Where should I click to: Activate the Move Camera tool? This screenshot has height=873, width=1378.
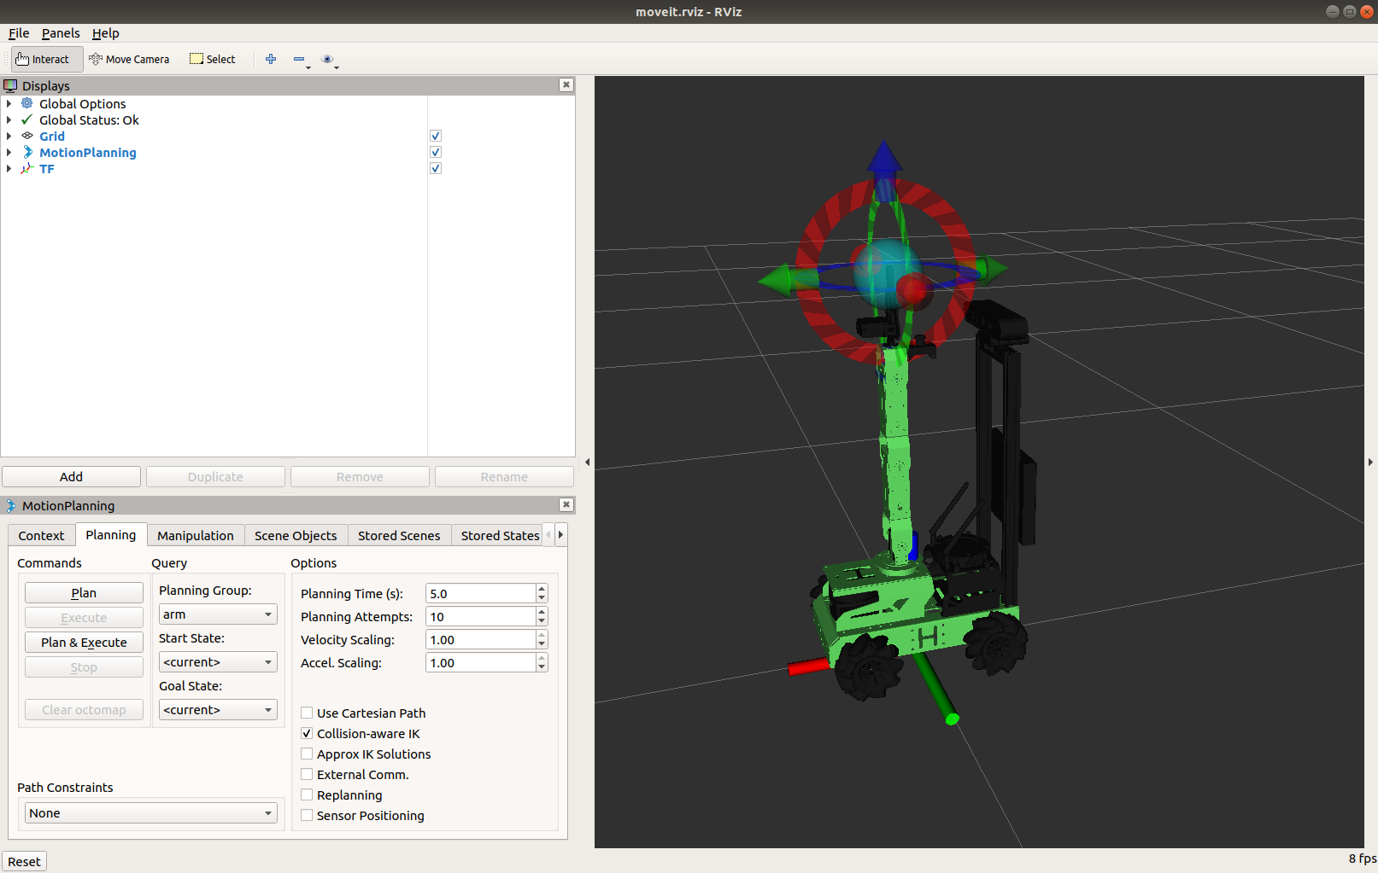(130, 59)
